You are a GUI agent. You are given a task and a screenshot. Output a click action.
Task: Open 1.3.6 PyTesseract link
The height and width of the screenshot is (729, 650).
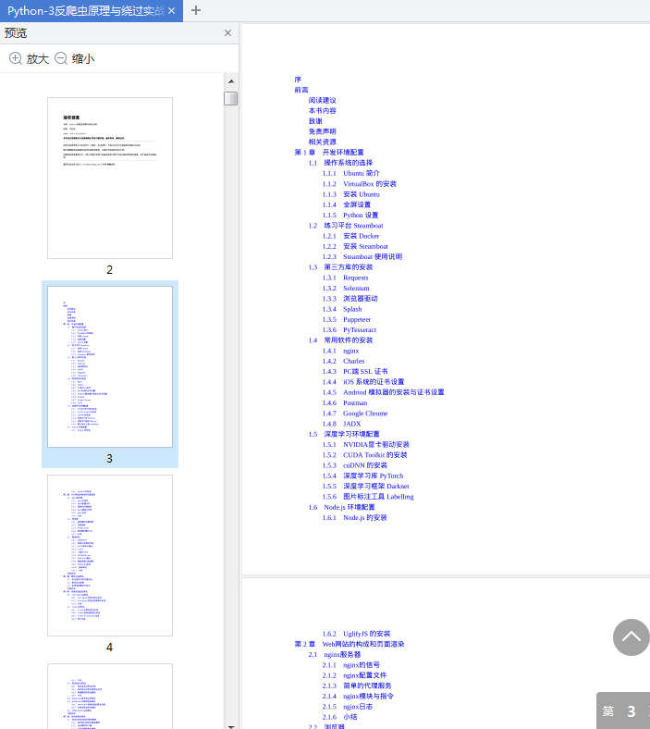pyautogui.click(x=350, y=330)
